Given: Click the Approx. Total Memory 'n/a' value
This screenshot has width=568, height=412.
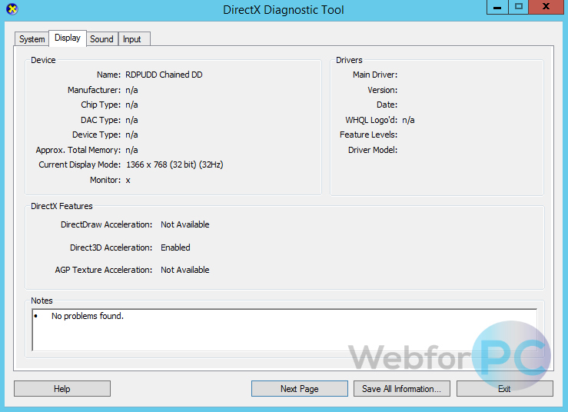Looking at the screenshot, I should pyautogui.click(x=131, y=150).
